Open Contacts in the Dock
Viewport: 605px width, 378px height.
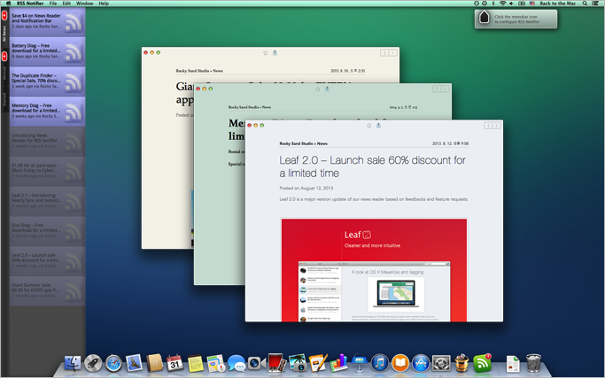coord(154,363)
